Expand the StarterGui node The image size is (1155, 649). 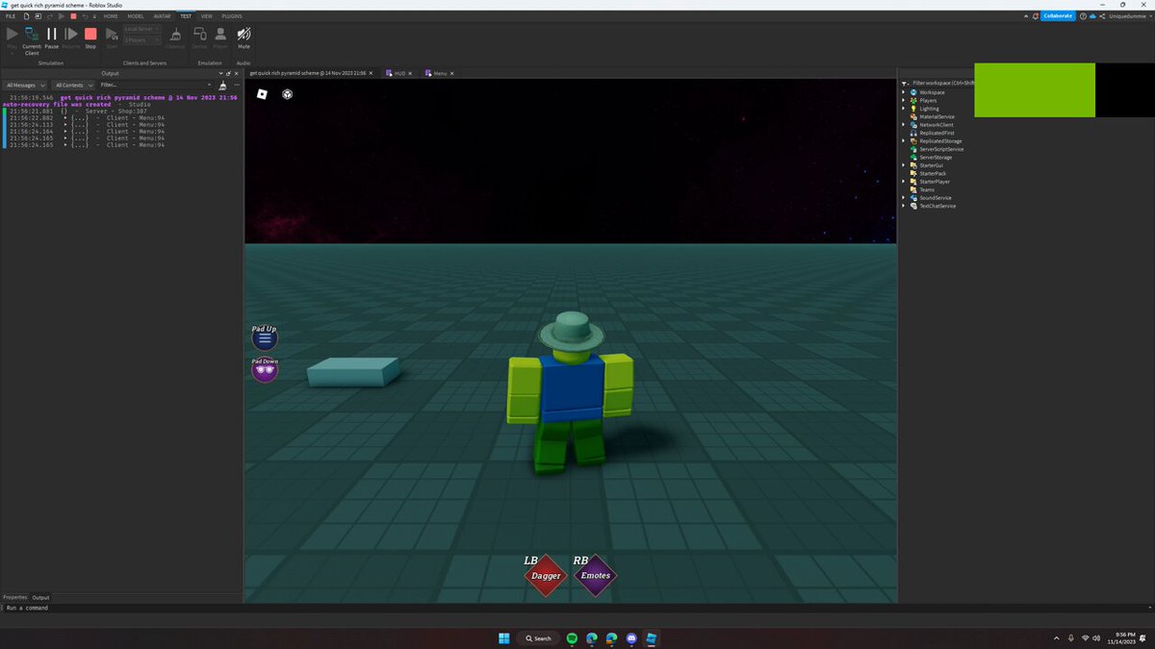[904, 165]
